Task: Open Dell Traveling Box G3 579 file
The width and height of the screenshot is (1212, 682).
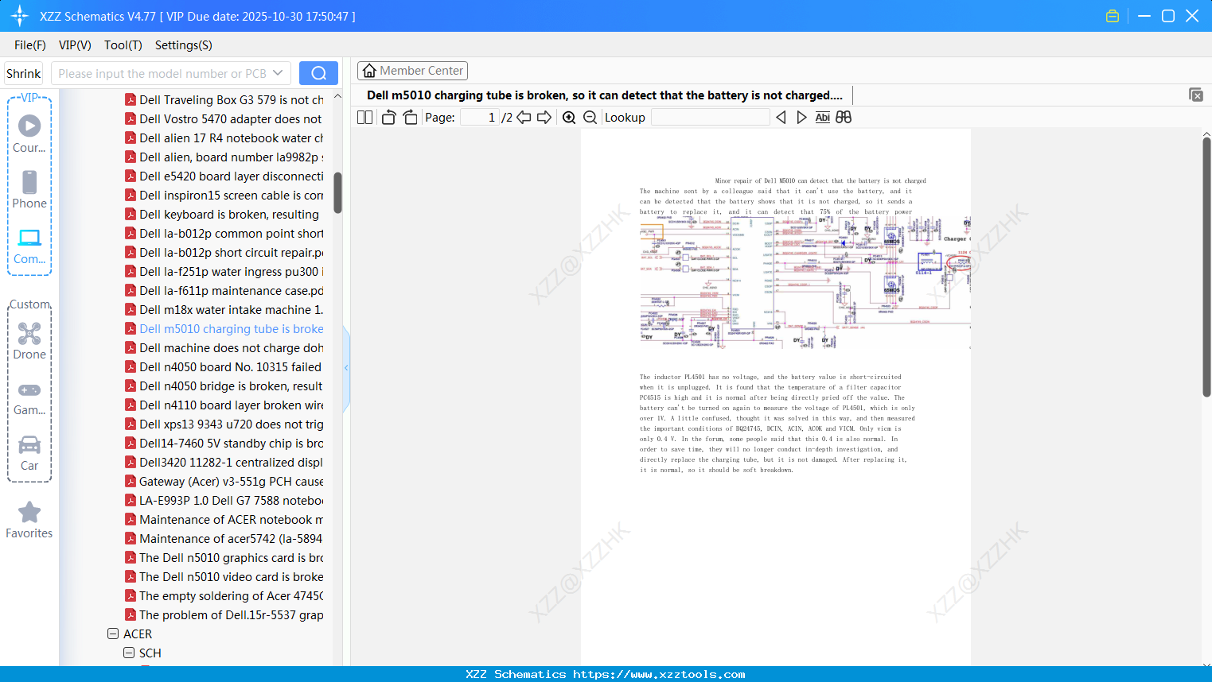Action: pos(224,100)
